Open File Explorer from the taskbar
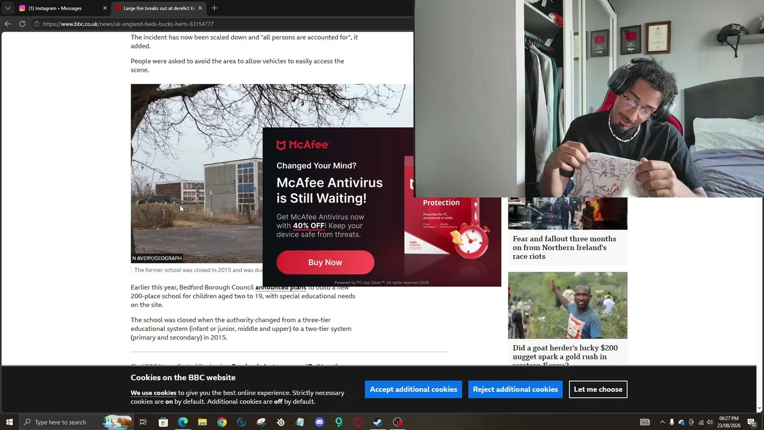Screen dimensions: 764x430 click(x=202, y=422)
